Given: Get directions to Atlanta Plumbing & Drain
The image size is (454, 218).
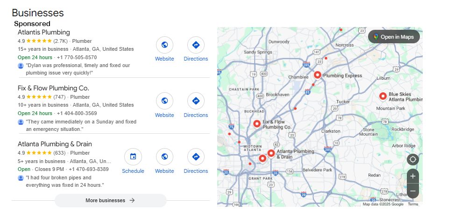Looking at the screenshot, I should pos(196,157).
